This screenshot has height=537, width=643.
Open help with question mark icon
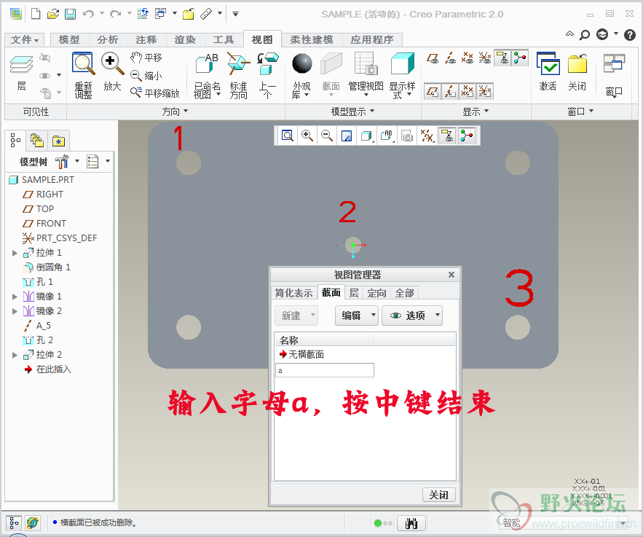(630, 35)
